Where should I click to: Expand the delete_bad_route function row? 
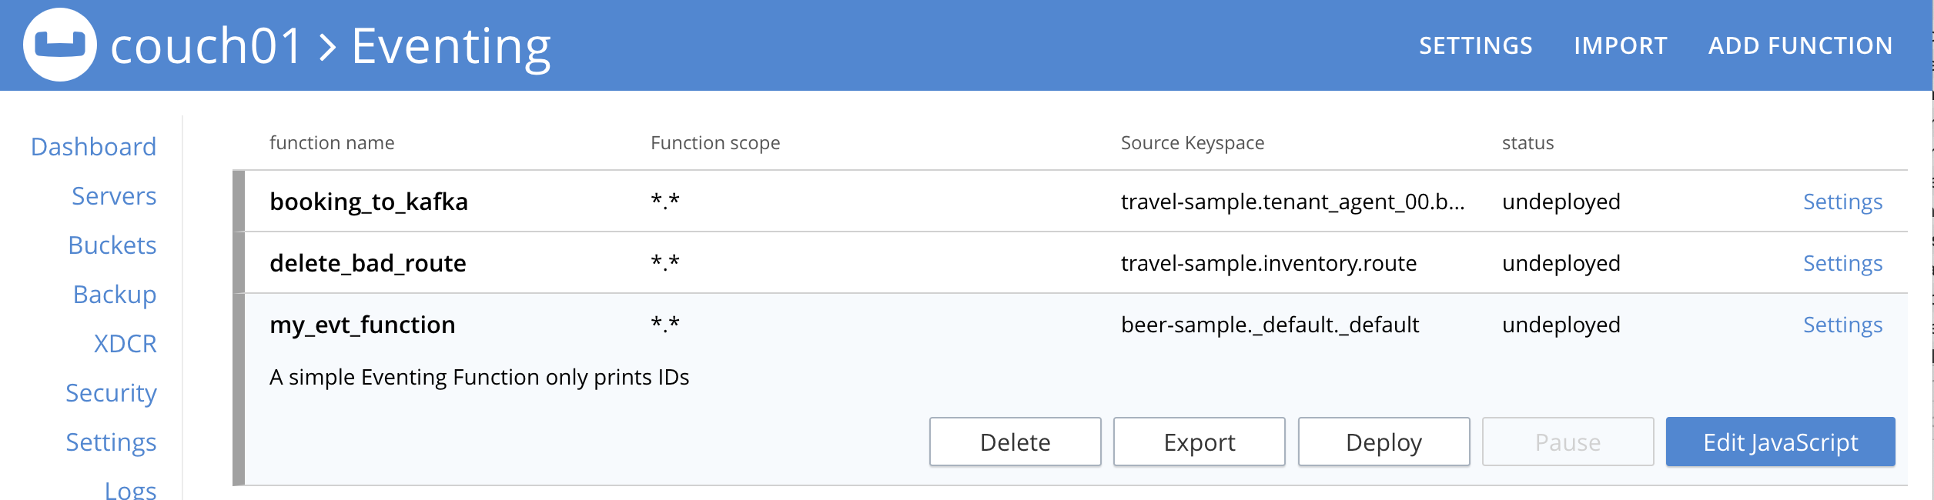[368, 263]
